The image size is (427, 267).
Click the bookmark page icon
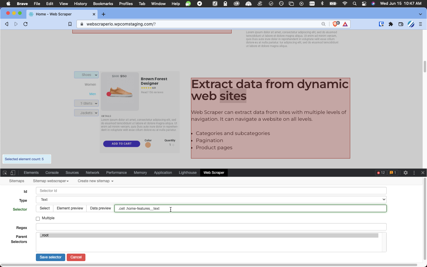(70, 24)
